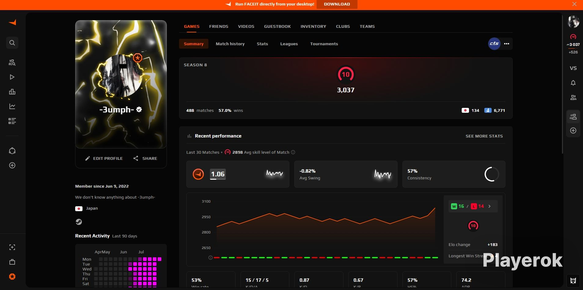Click the Avg Swing card
The image size is (583, 290).
[x=346, y=174]
